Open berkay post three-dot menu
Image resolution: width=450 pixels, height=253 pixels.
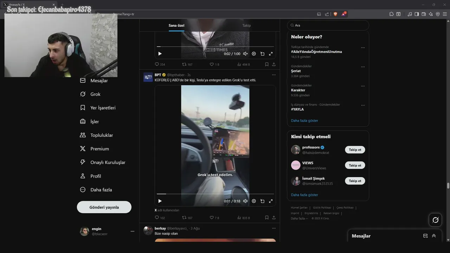[274, 228]
